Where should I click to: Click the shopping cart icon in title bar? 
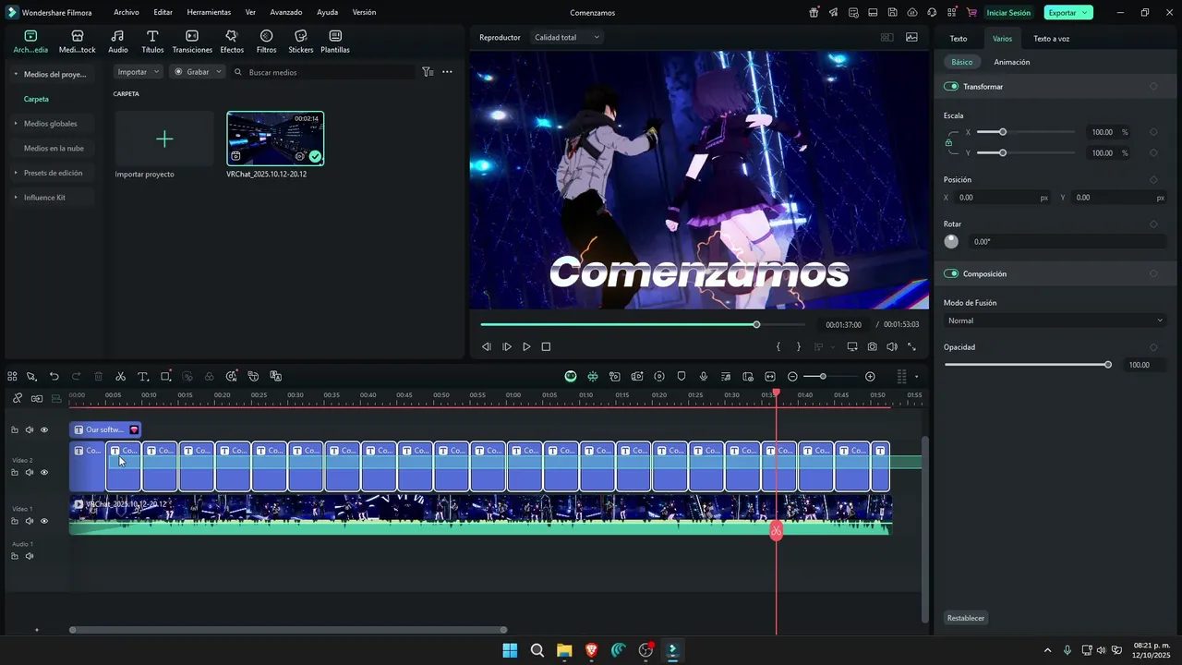point(971,13)
